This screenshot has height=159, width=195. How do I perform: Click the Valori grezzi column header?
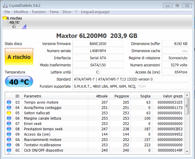pos(168,96)
